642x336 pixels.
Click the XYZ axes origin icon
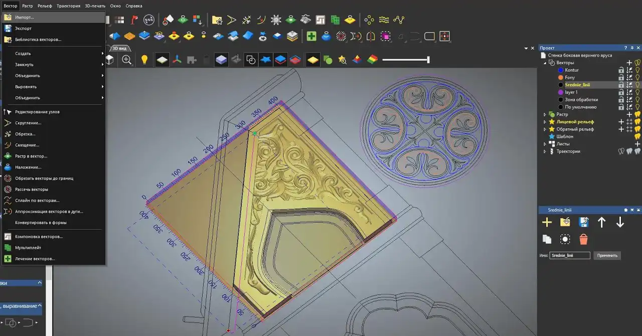[177, 60]
